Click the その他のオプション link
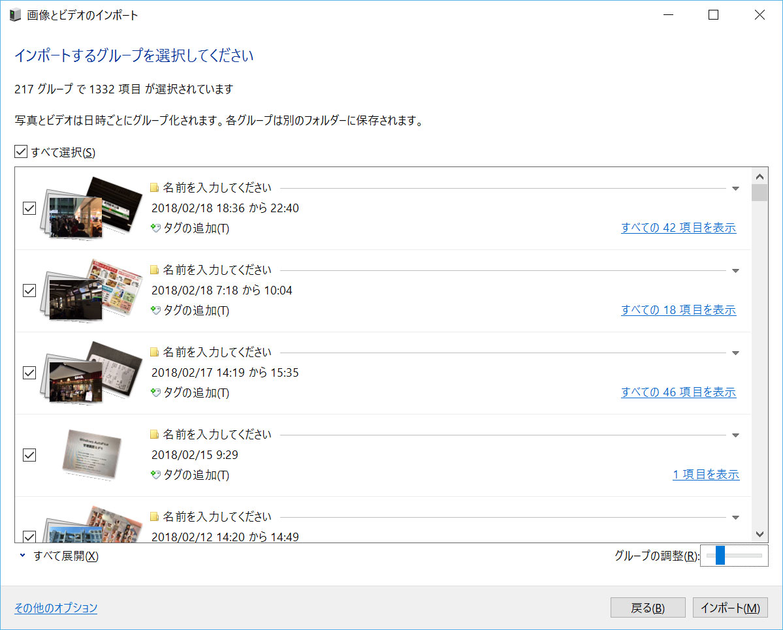The width and height of the screenshot is (783, 630). [x=55, y=608]
